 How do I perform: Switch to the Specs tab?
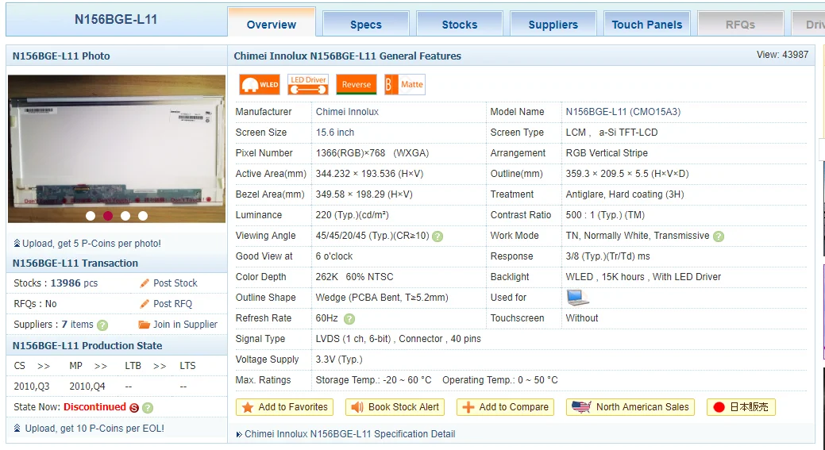(366, 24)
